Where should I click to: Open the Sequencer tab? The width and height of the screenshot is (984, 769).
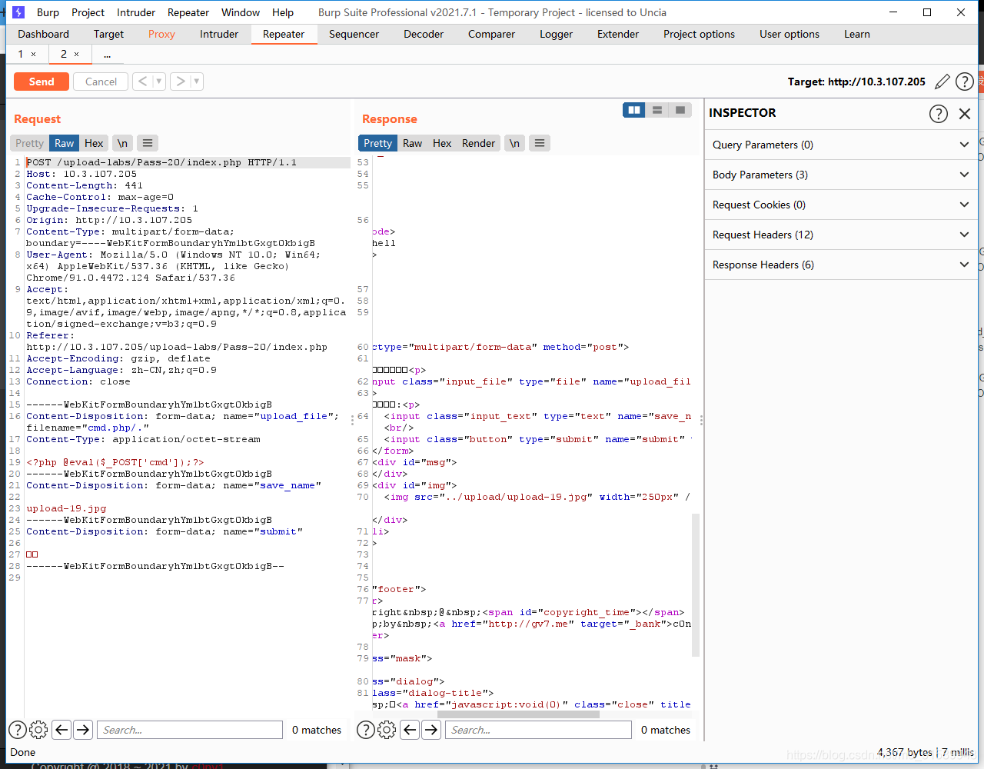click(x=354, y=34)
